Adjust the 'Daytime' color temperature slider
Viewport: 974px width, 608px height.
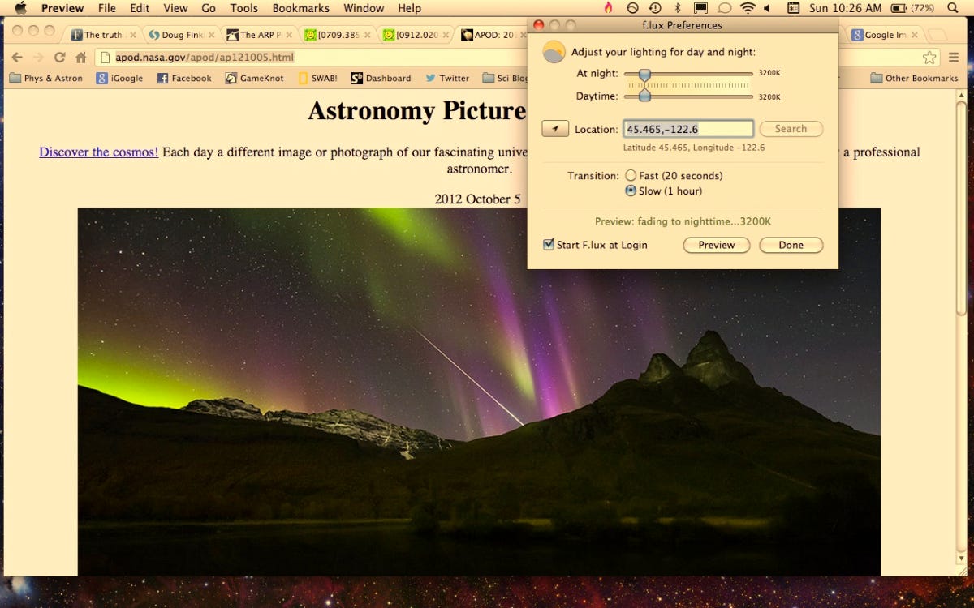tap(644, 96)
